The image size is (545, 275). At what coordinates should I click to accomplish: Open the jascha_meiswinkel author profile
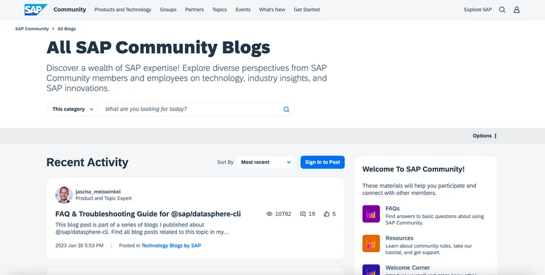pyautogui.click(x=98, y=192)
